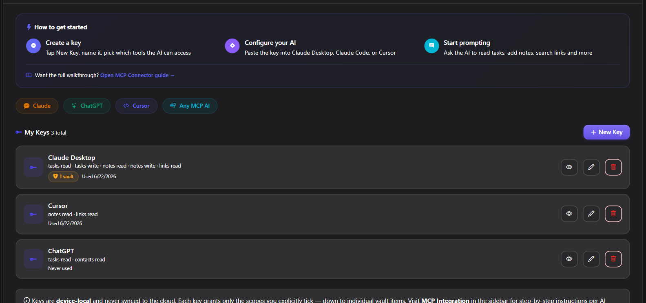Viewport: 646px width, 303px height.
Task: Edit the Cursor key with pencil icon
Action: click(x=591, y=214)
